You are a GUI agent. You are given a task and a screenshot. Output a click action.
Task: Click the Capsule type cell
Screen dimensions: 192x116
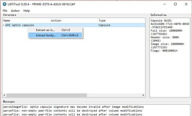pyautogui.click(x=104, y=25)
